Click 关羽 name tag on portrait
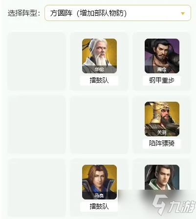 (x=162, y=132)
